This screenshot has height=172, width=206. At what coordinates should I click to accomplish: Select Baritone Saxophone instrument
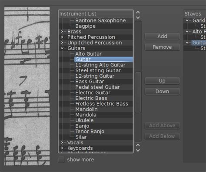[x=100, y=20]
